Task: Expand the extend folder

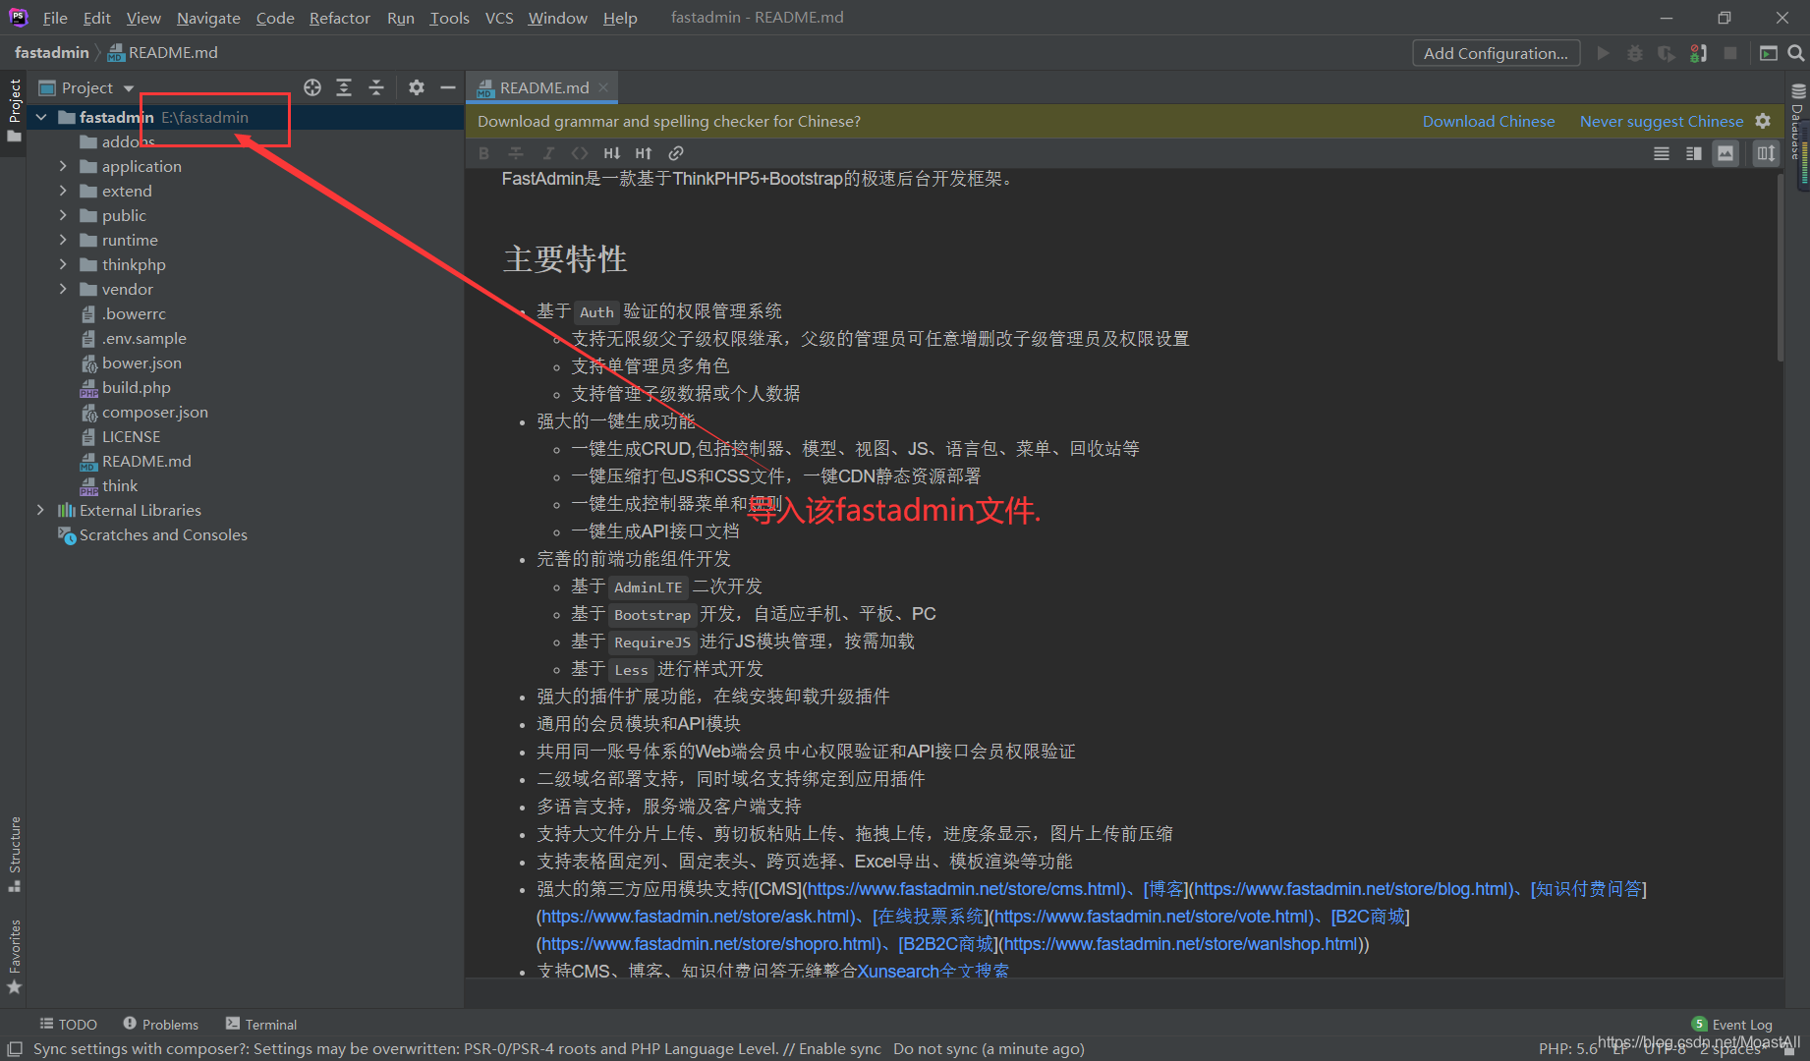Action: pyautogui.click(x=63, y=191)
